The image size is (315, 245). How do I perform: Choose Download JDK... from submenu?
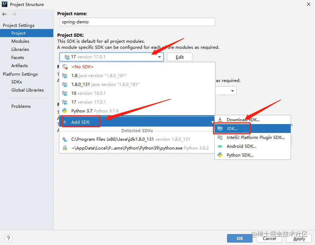tap(253, 120)
